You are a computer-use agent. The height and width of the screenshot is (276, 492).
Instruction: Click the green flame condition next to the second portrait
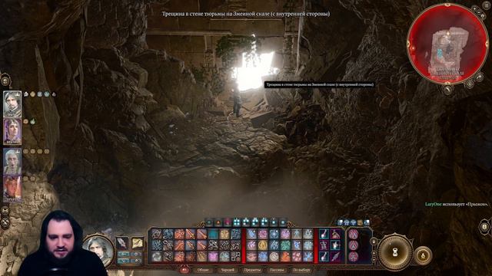click(32, 121)
